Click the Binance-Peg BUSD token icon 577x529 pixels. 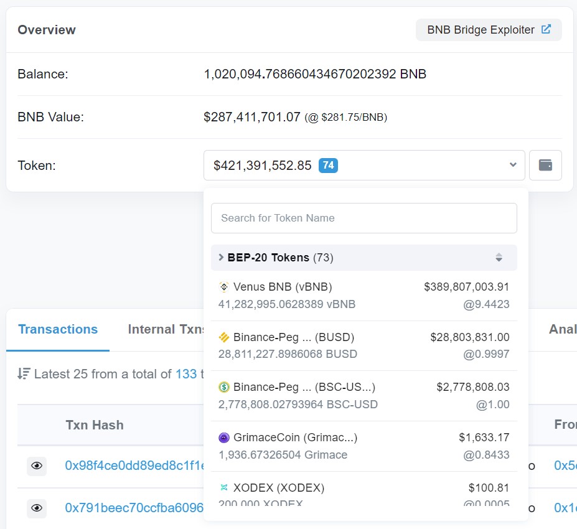pos(222,337)
